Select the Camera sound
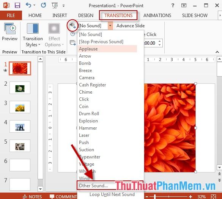 107,78
